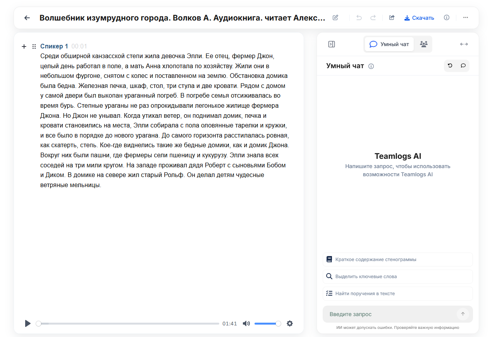Mute audio with the speaker icon
Viewport: 497px width, 337px height.
pyautogui.click(x=246, y=323)
